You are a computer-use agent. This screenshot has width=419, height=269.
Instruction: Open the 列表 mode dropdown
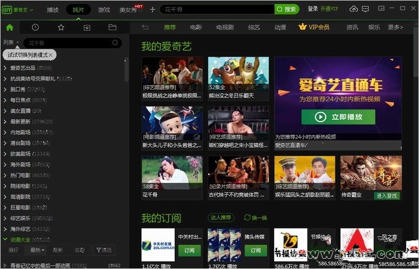pos(11,42)
